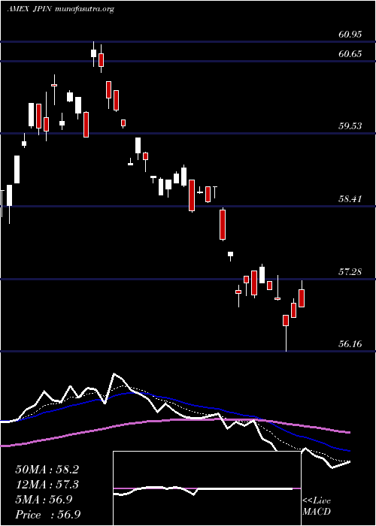Click the 58.41 price level label

pos(350,199)
